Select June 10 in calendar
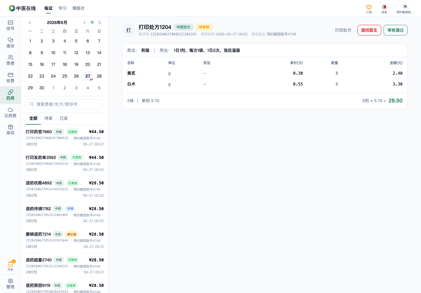The width and height of the screenshot is (421, 293). coord(53,53)
